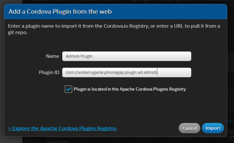Screen dimensions: 234x143
Task: Untick the blue checkmark in the checkbox
Action: (68, 89)
